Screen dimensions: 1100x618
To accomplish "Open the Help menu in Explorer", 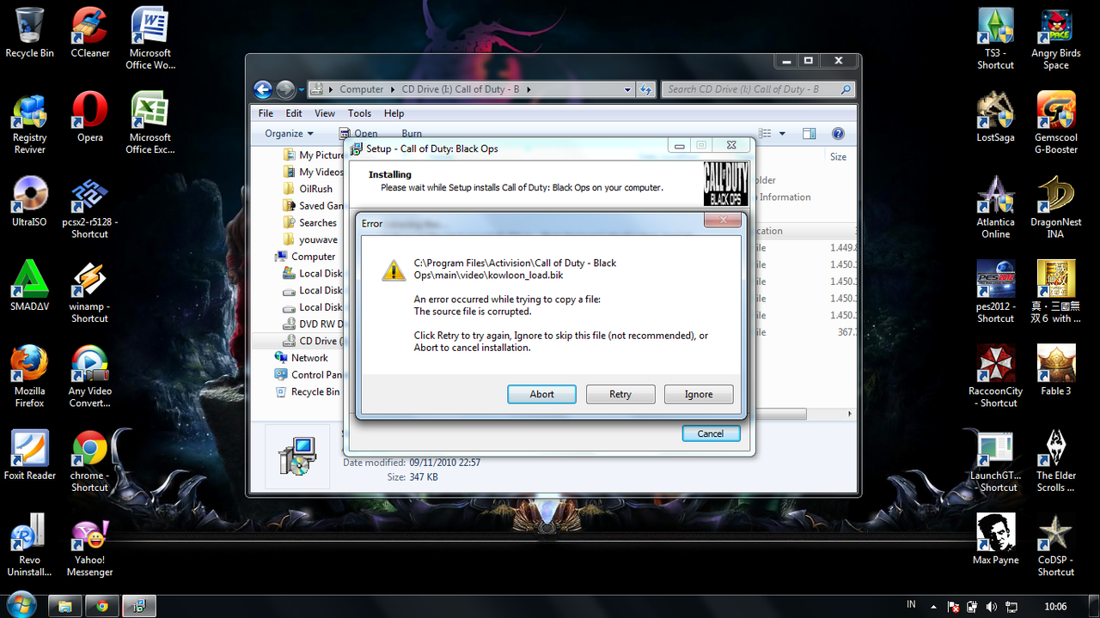I will [x=394, y=113].
